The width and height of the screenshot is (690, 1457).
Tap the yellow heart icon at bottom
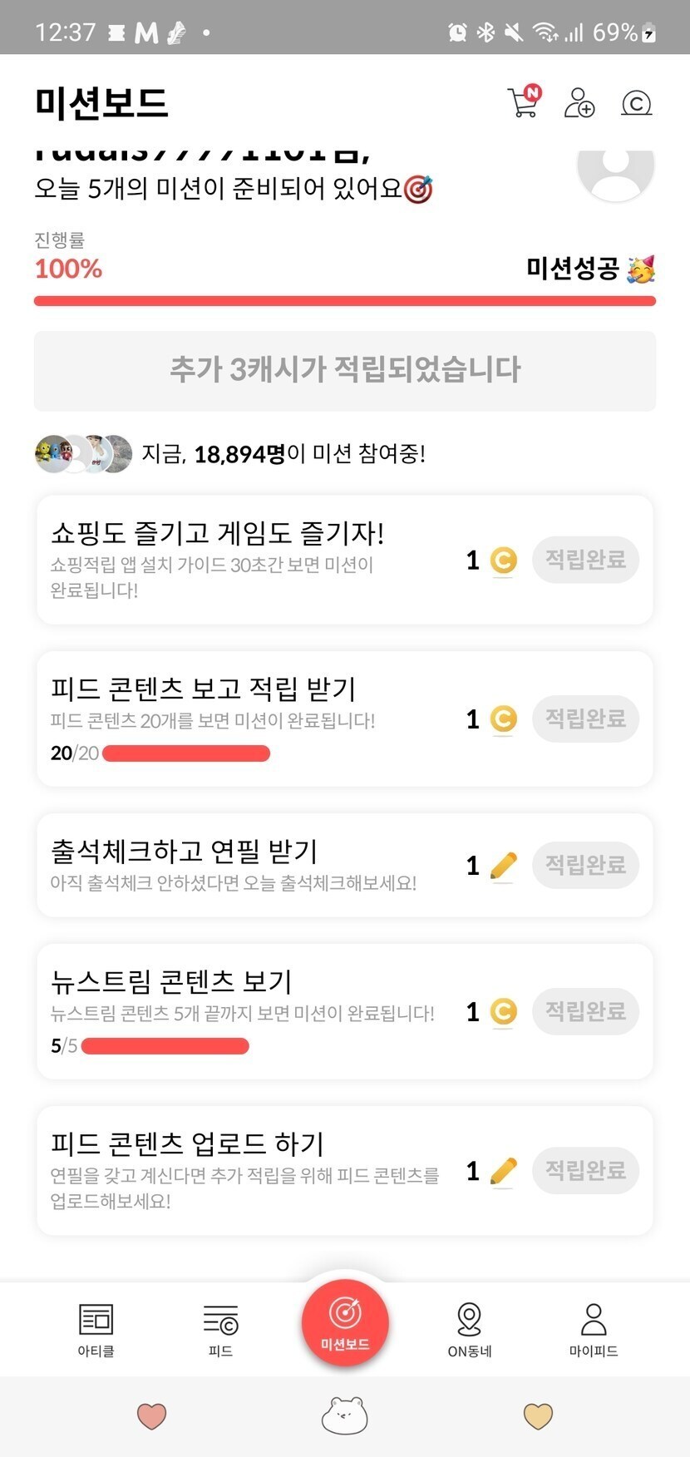click(x=538, y=1415)
